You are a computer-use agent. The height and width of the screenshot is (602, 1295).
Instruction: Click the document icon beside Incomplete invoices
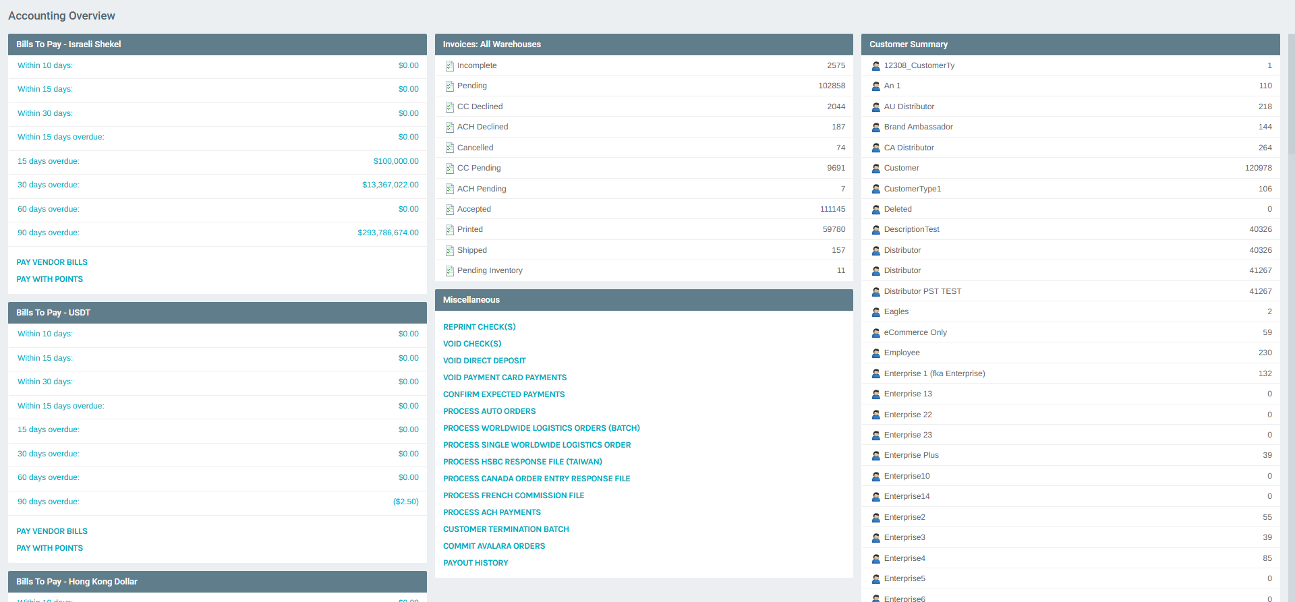(449, 66)
